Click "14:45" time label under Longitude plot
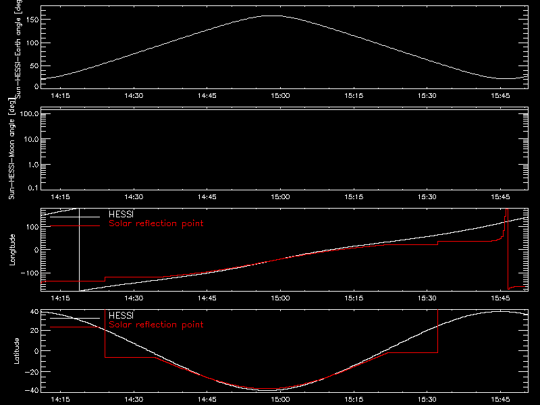The height and width of the screenshot is (405, 540). pos(207,298)
